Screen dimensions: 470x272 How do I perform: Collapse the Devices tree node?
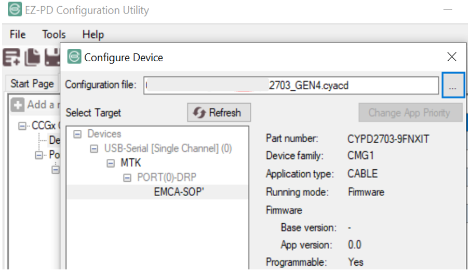coord(77,134)
